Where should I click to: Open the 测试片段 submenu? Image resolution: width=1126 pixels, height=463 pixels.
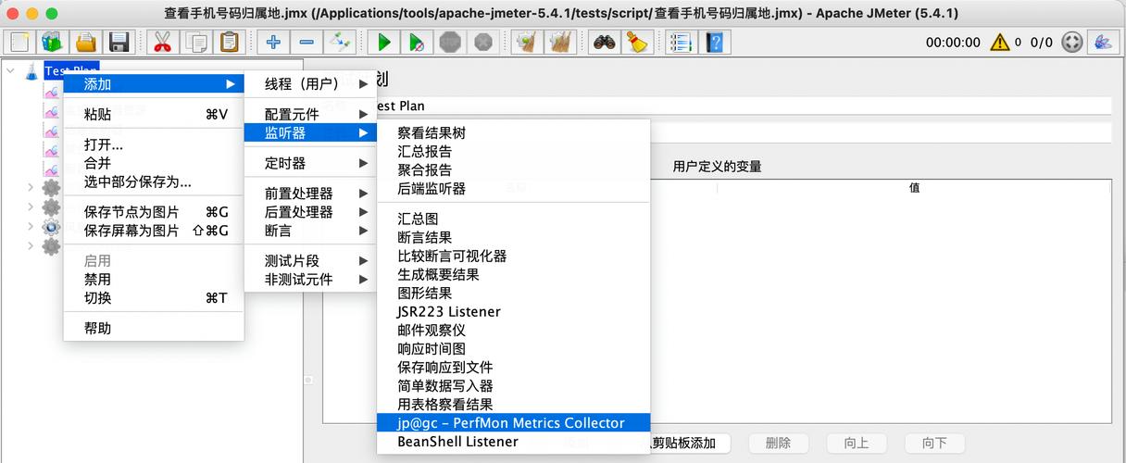(x=310, y=261)
